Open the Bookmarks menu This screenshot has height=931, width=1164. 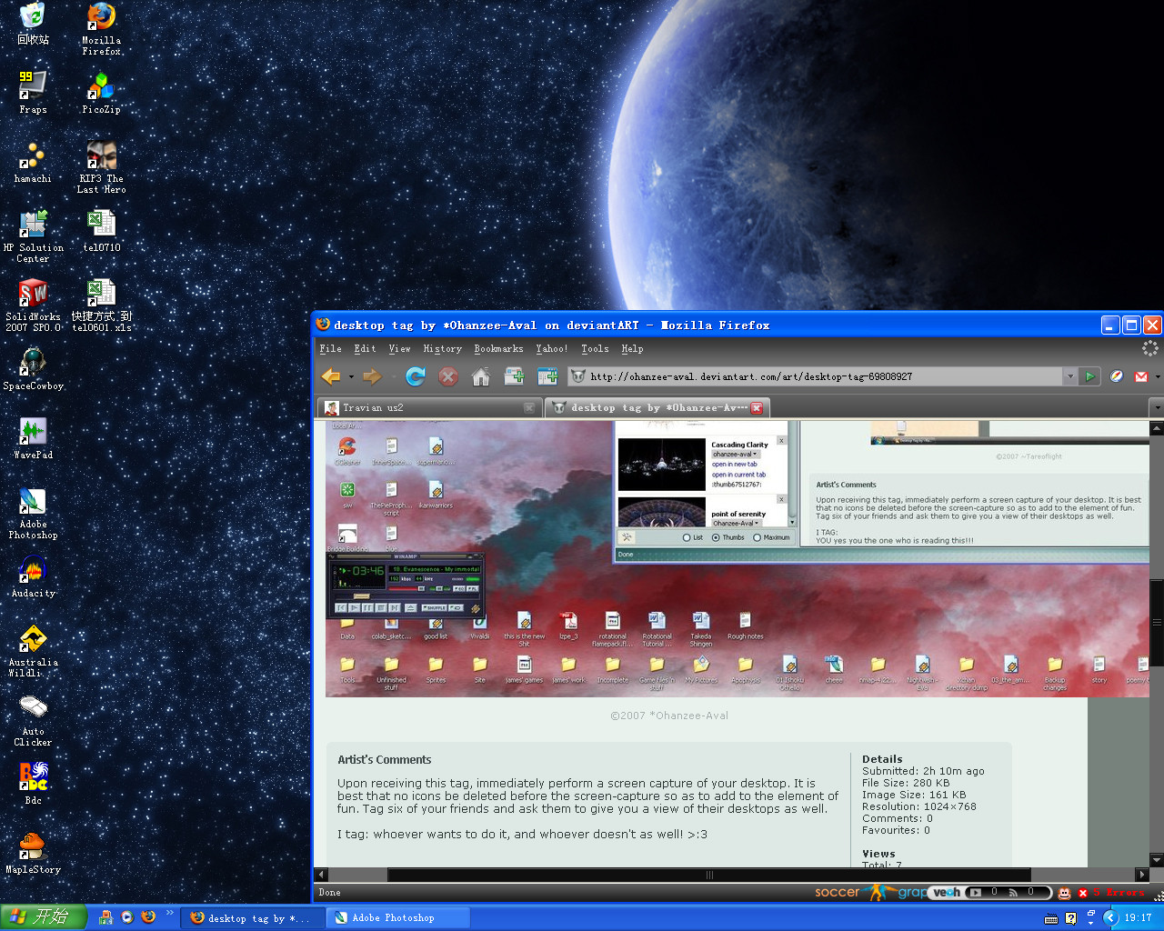coord(498,349)
